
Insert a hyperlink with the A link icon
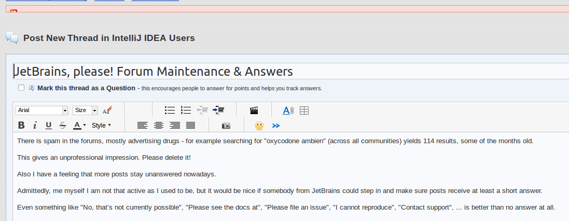tap(288, 111)
